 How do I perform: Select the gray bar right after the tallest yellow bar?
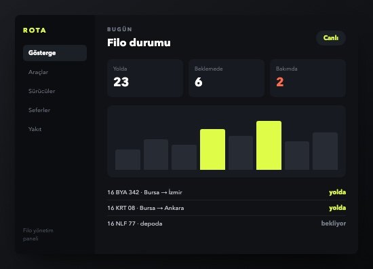pos(297,156)
